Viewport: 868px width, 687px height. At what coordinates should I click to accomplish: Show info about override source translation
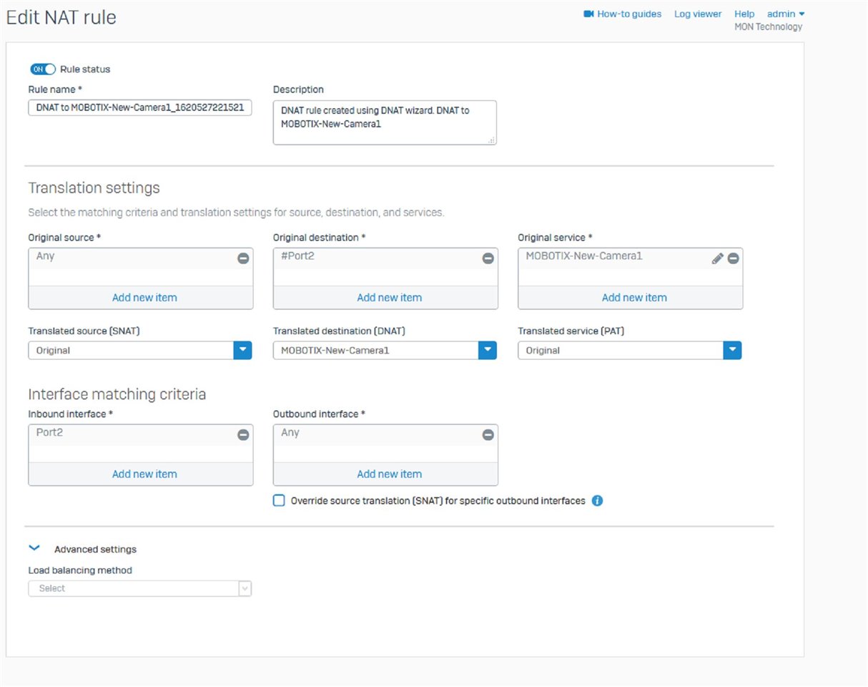(x=598, y=501)
